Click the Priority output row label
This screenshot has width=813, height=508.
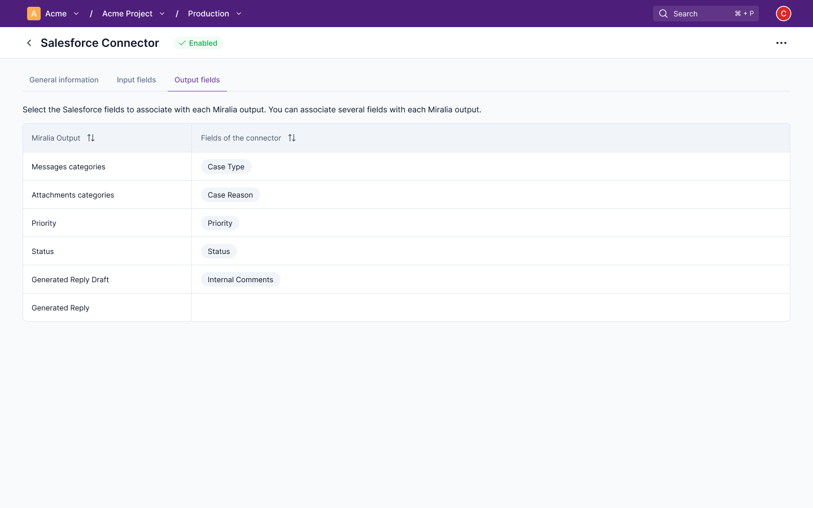click(44, 223)
